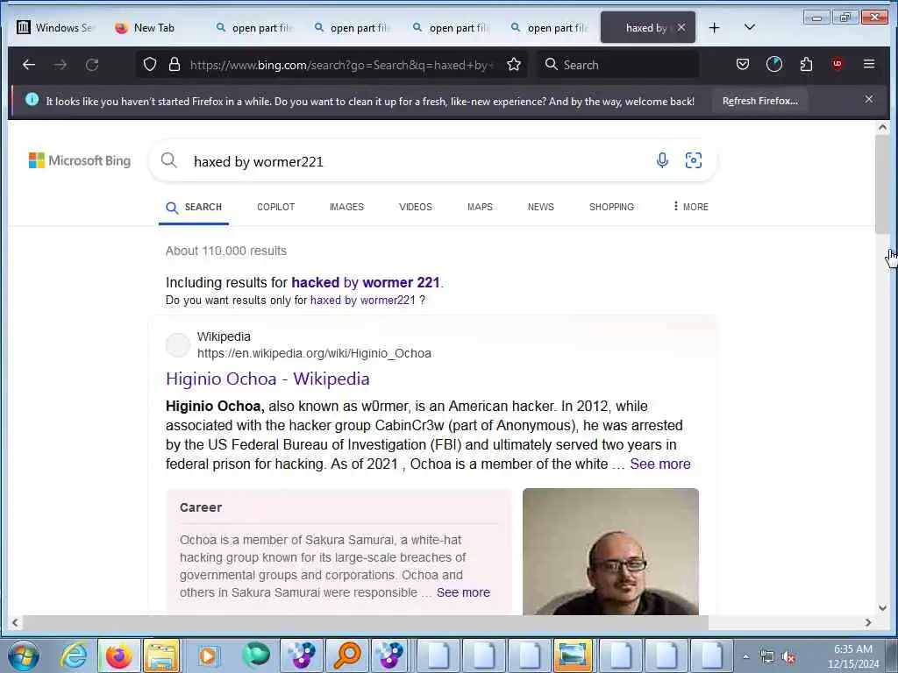Start voice search with microphone icon
The width and height of the screenshot is (898, 673).
[x=662, y=160]
